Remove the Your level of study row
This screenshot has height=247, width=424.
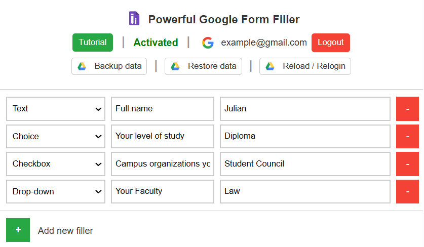coord(407,136)
